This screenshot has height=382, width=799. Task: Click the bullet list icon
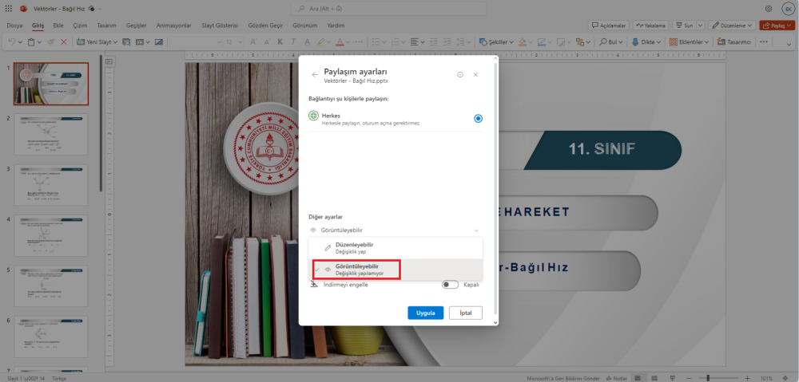point(376,41)
